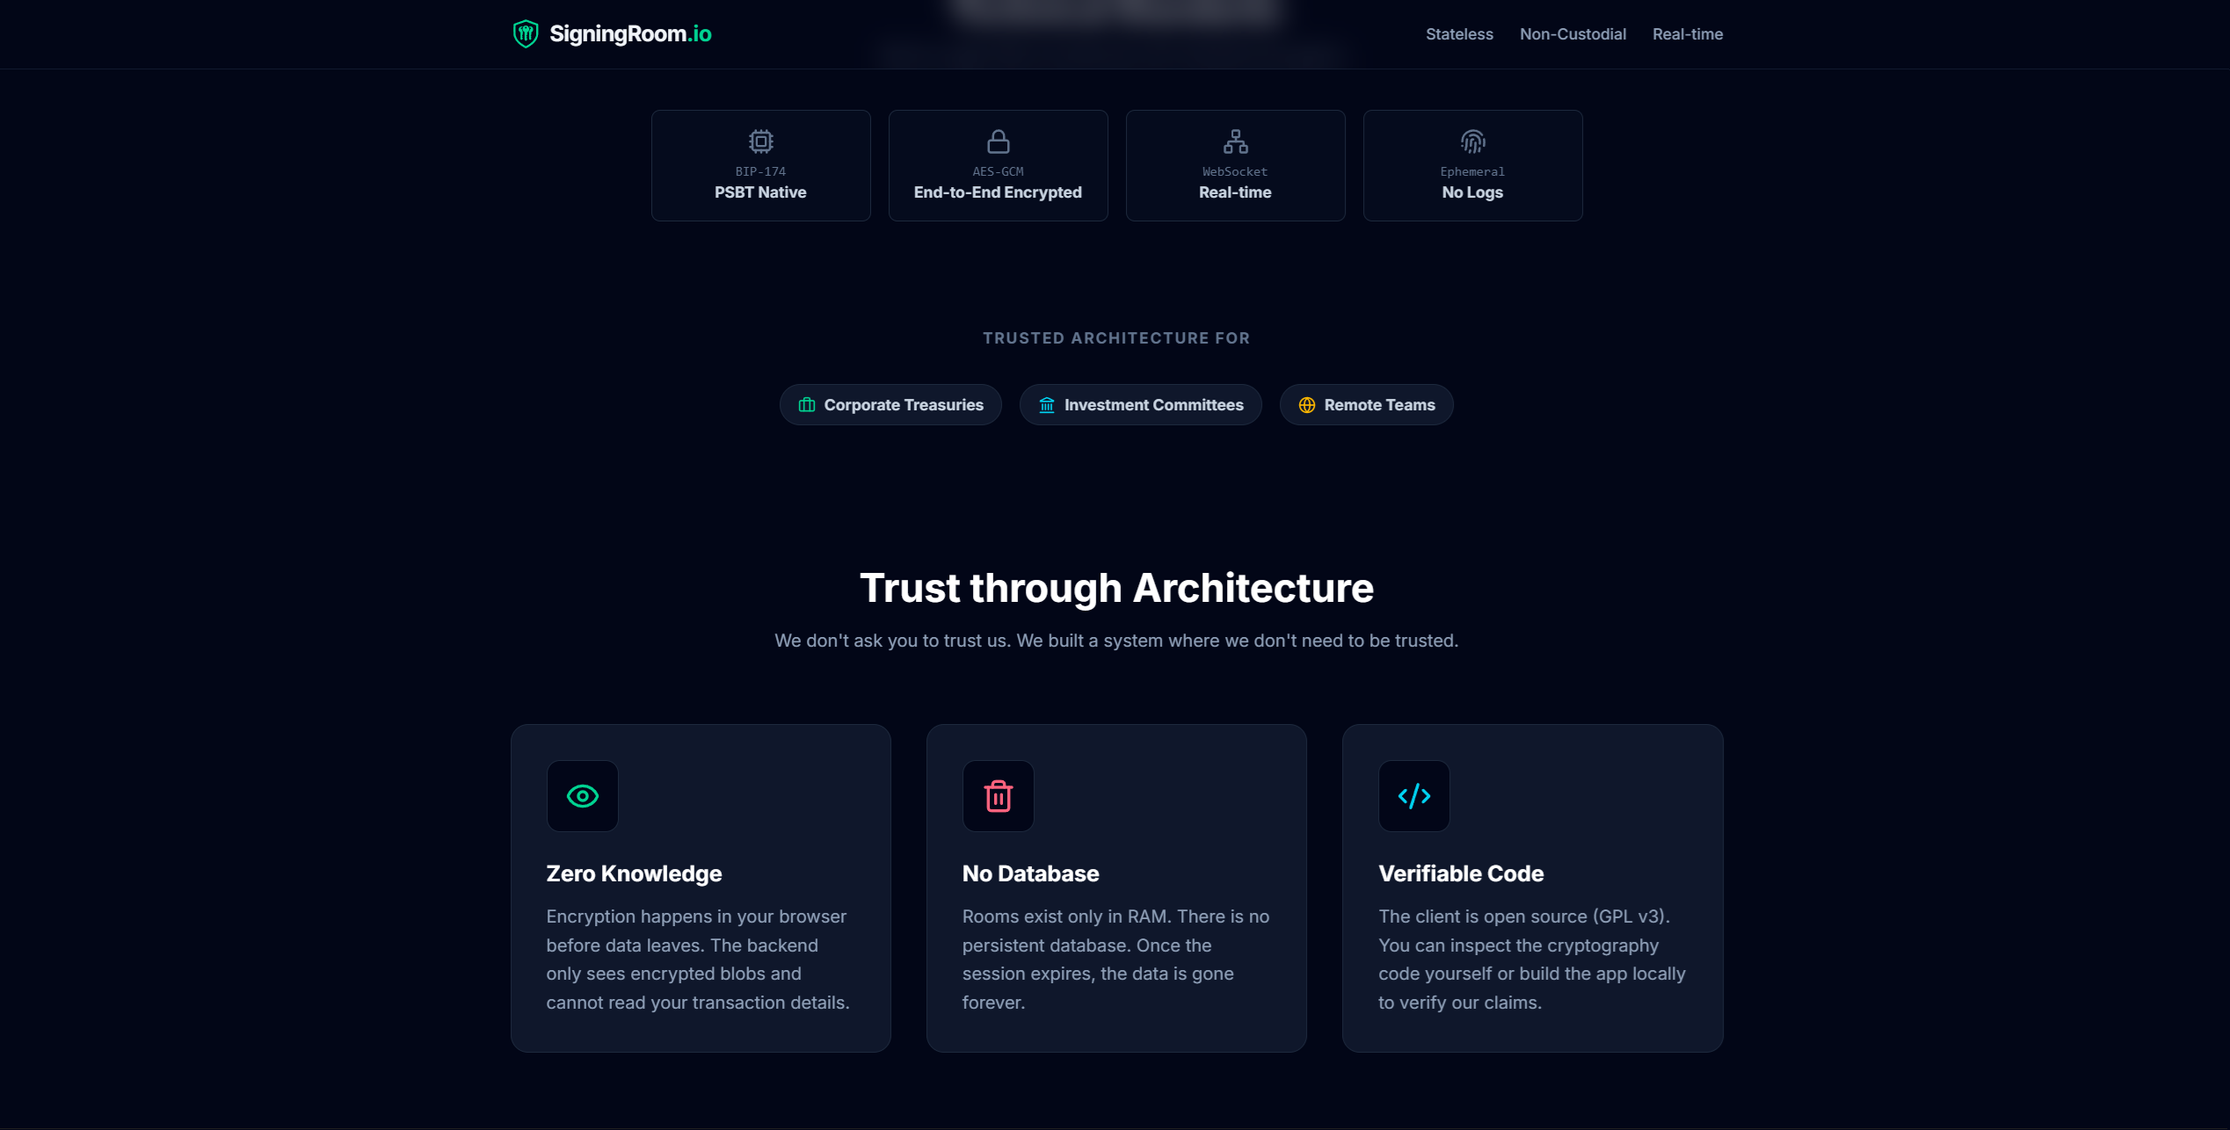
Task: Click the eye icon above Zero Knowledge
Action: [582, 796]
